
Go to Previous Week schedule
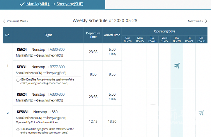click(16, 21)
